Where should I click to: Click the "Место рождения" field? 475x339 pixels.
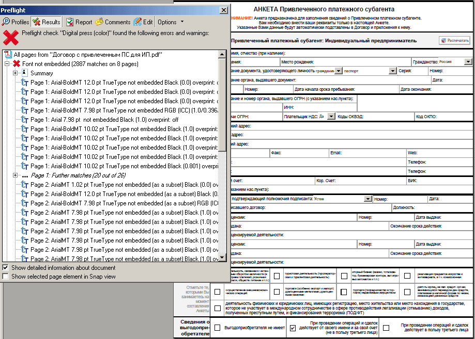coord(346,62)
